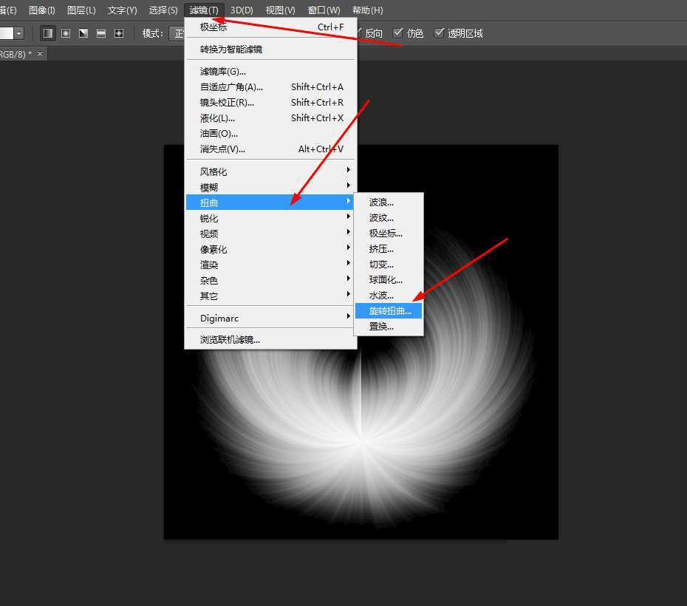
Task: Switch to the RGB/8 document tab
Action: point(18,53)
